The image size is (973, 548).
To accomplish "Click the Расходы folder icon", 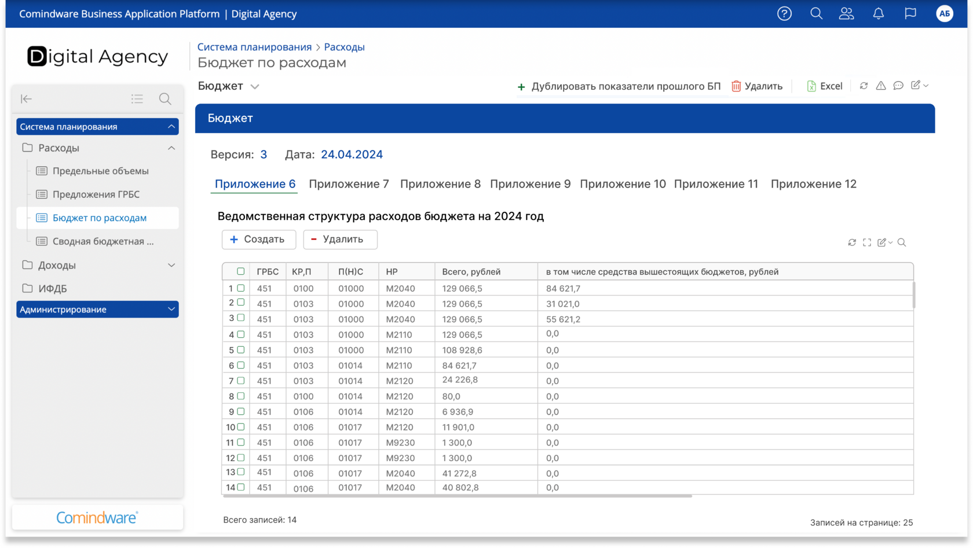I will (x=27, y=148).
